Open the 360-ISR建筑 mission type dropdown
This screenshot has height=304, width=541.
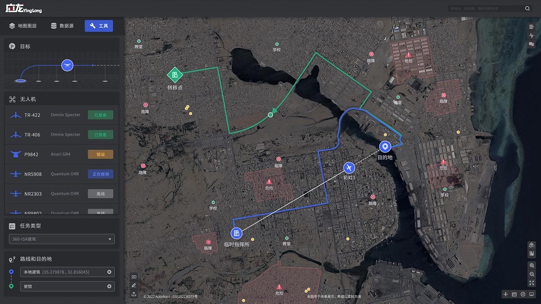62,239
